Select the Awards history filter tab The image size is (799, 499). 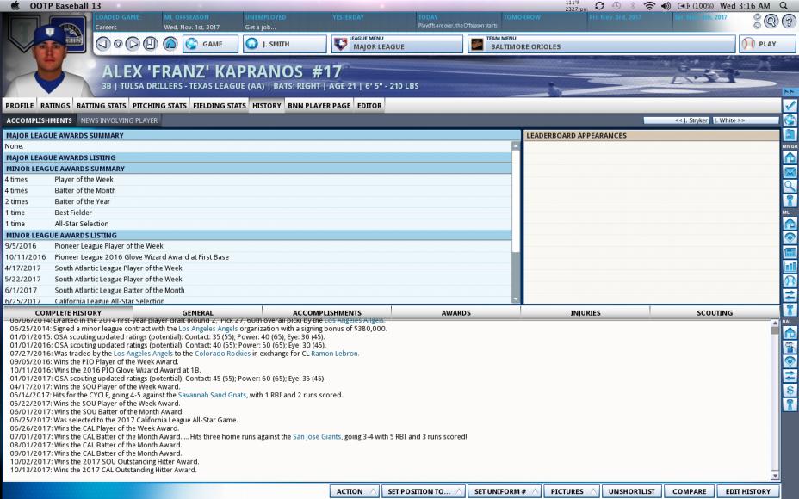click(x=456, y=312)
